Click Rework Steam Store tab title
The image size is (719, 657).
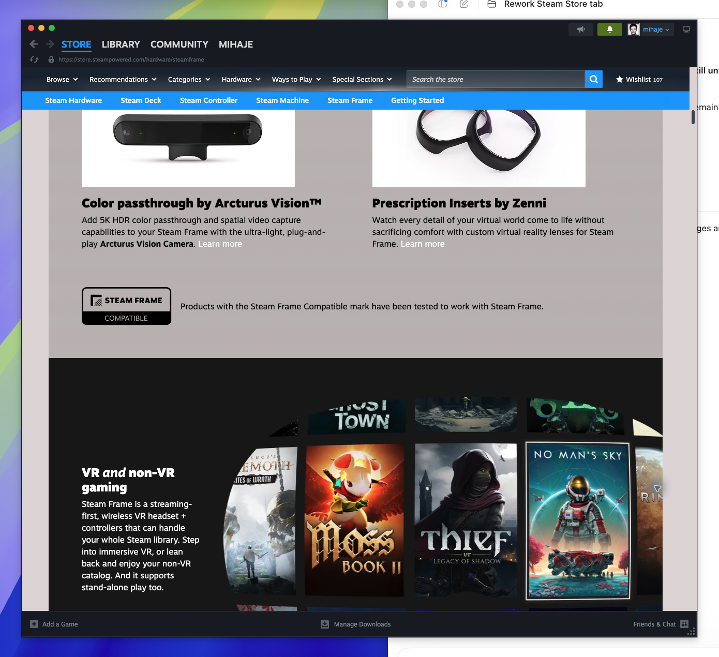pos(553,4)
